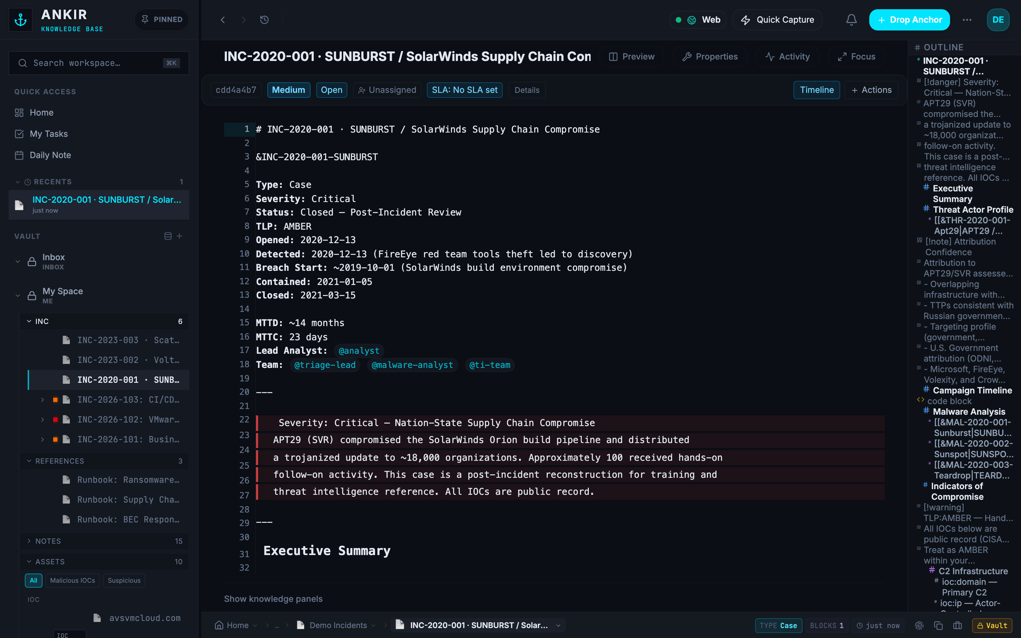Open the three-dot more menu
The height and width of the screenshot is (638, 1021).
click(x=967, y=20)
